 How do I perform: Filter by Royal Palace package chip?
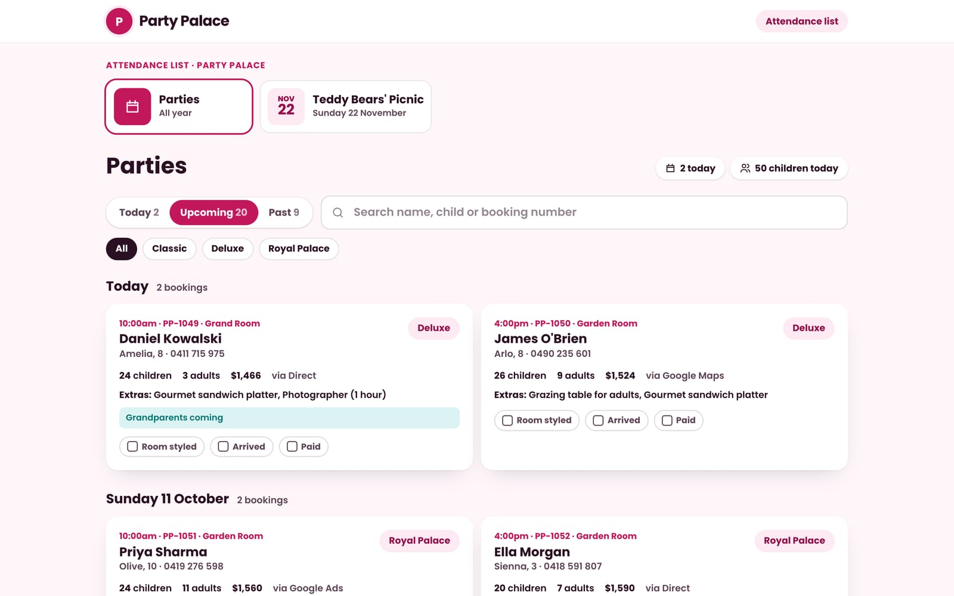tap(299, 249)
